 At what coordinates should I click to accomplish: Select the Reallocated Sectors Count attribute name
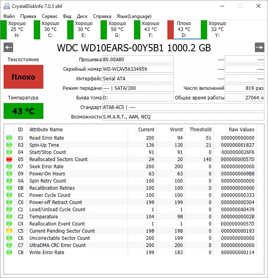click(58, 159)
